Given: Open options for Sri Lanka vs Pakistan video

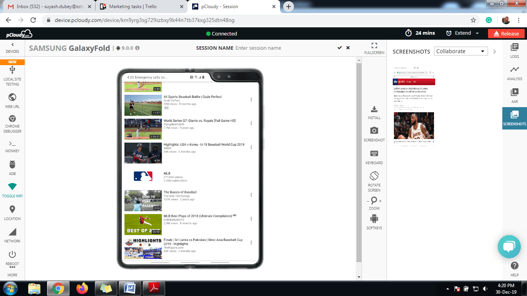Looking at the screenshot, I should [251, 242].
